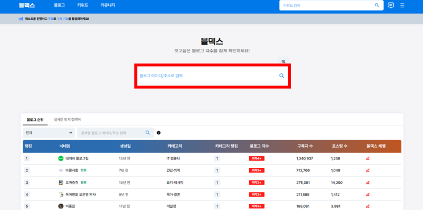Click the 랭킹 column header
The width and height of the screenshot is (423, 210).
pos(28,146)
